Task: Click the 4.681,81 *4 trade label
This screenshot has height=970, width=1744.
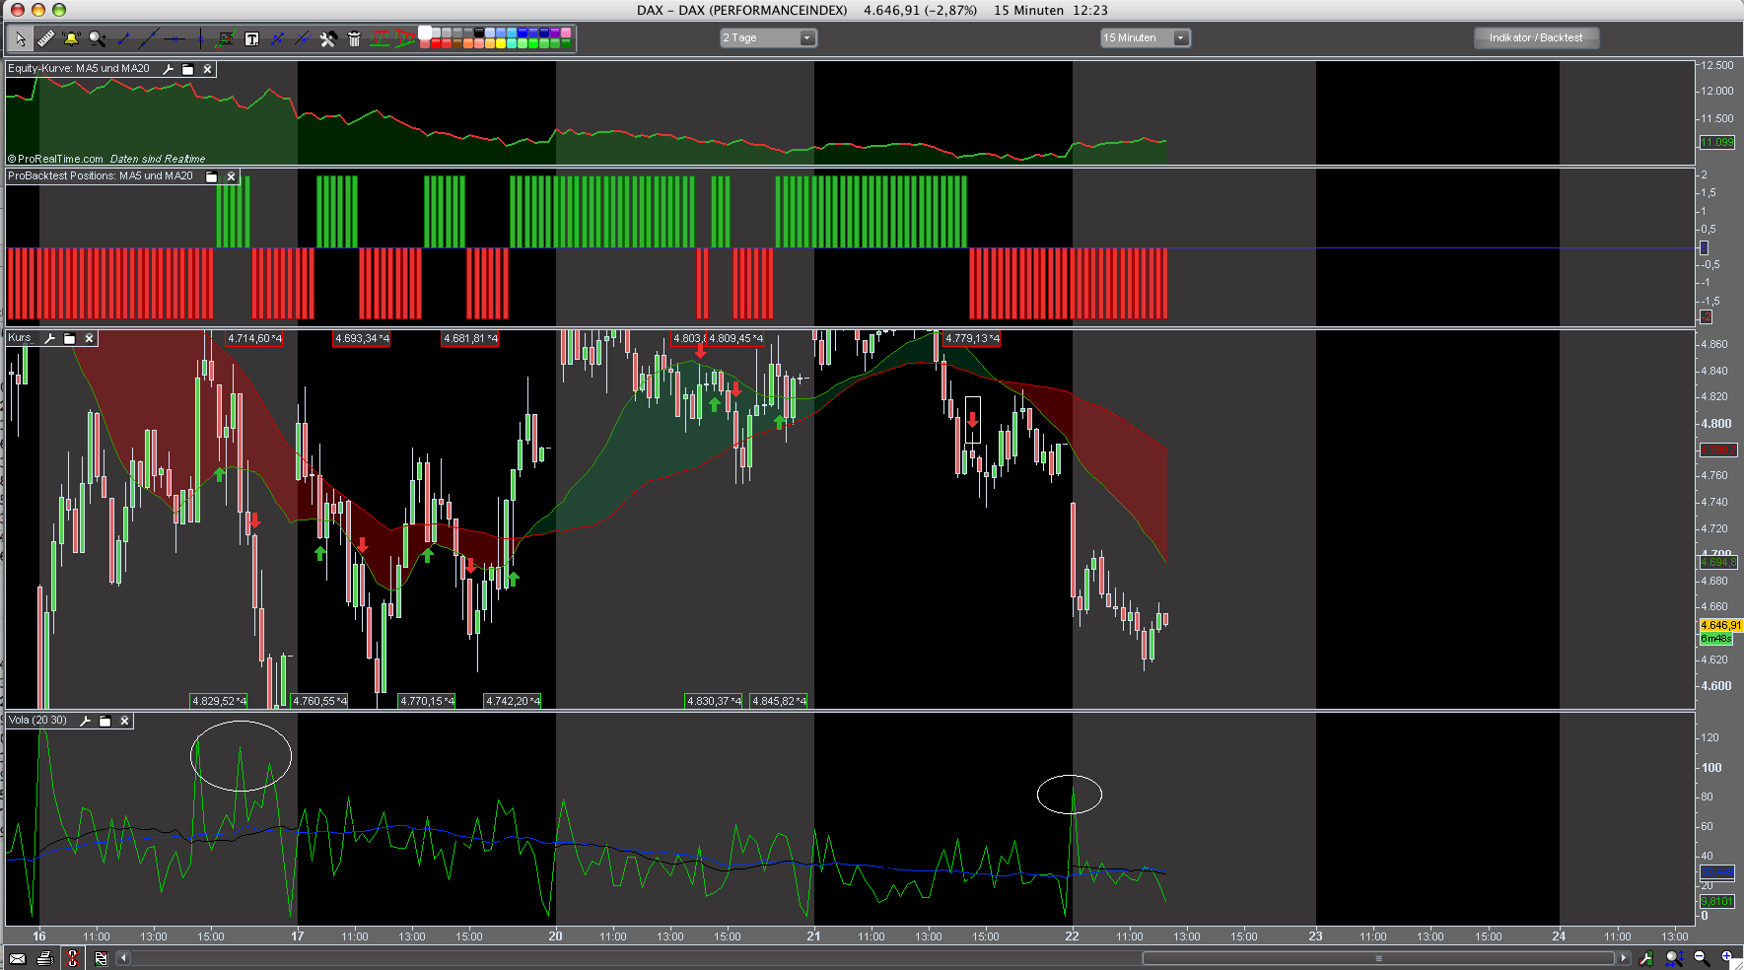Action: 470,338
